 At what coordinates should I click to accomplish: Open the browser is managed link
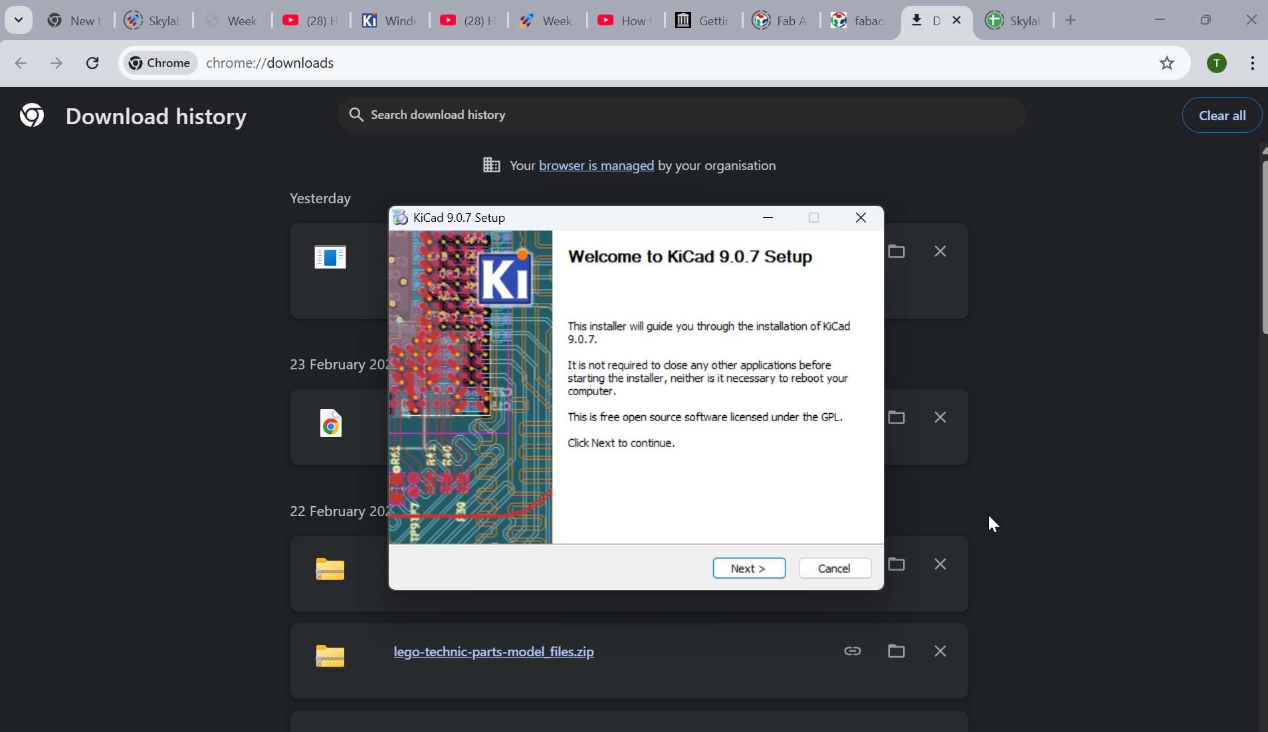pos(596,165)
